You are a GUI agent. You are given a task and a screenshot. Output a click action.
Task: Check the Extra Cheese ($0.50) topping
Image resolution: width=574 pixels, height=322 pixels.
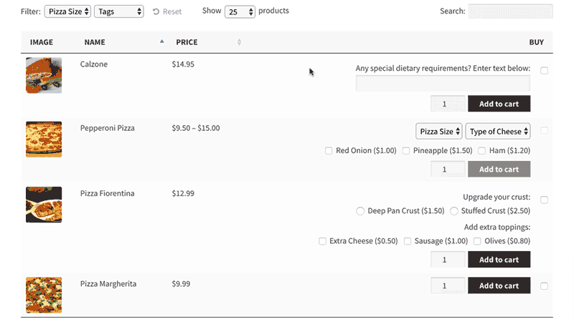click(322, 241)
